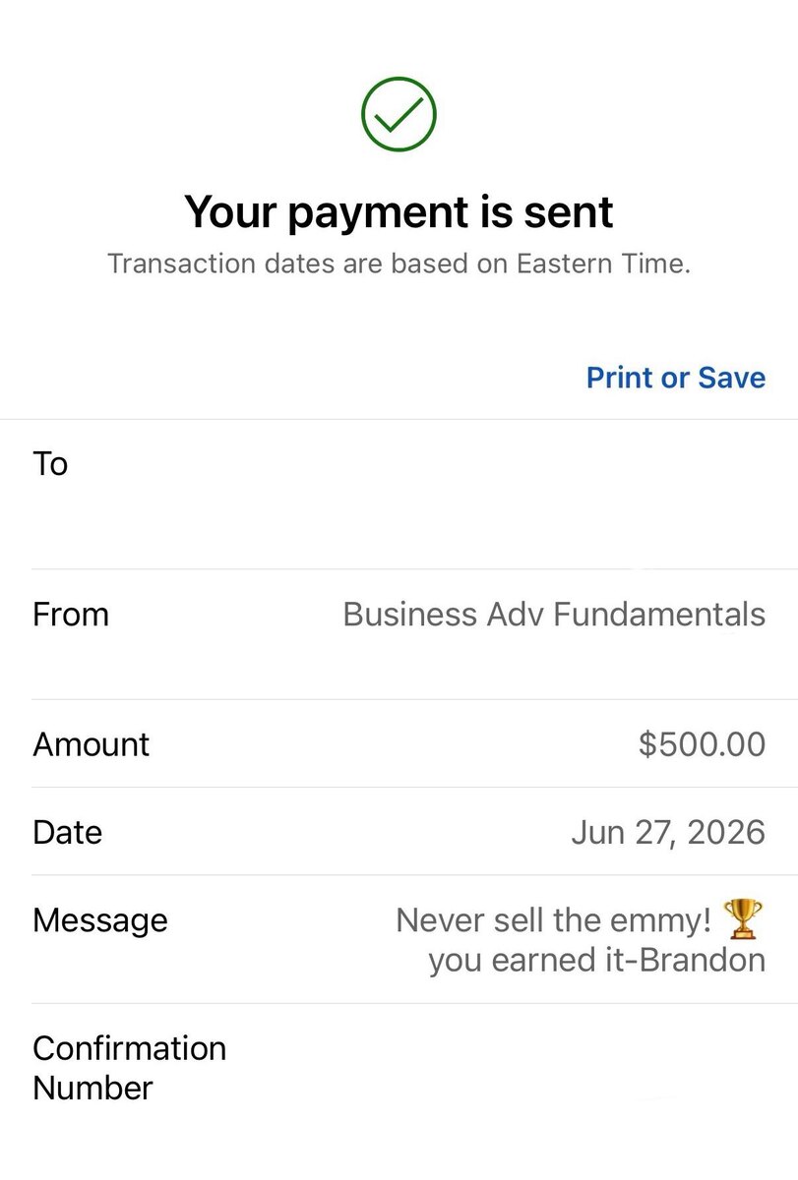Select the $500.00 amount value
Viewport: 798px width, 1180px height.
[702, 744]
